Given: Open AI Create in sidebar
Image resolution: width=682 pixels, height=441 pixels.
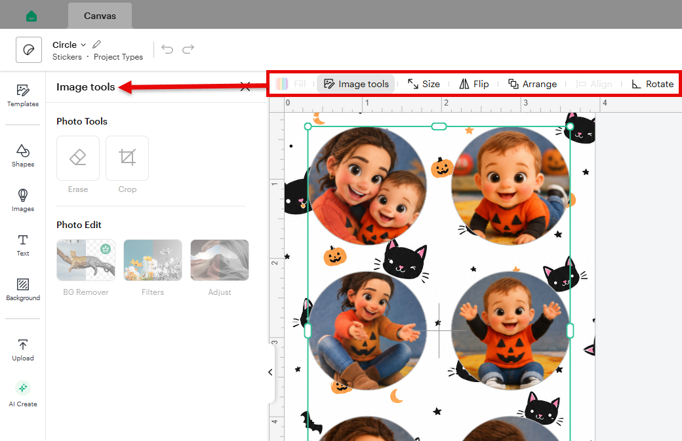Looking at the screenshot, I should point(22,394).
